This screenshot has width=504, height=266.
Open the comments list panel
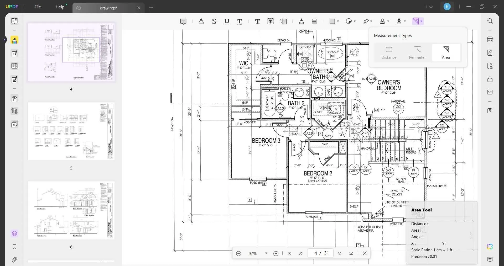pos(490,260)
